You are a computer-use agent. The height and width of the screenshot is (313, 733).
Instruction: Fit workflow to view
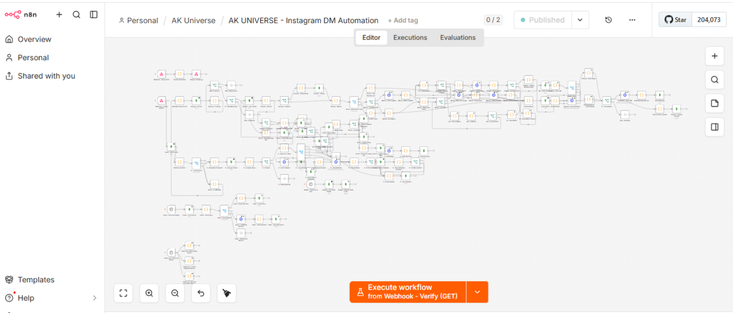[123, 293]
